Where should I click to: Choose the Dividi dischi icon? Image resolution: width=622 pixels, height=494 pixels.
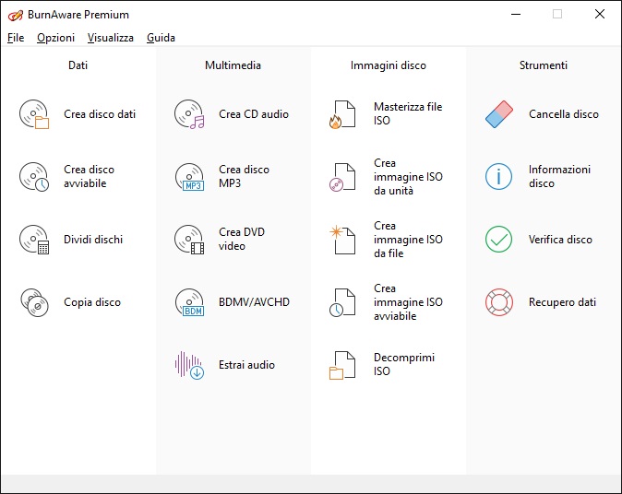pos(34,240)
